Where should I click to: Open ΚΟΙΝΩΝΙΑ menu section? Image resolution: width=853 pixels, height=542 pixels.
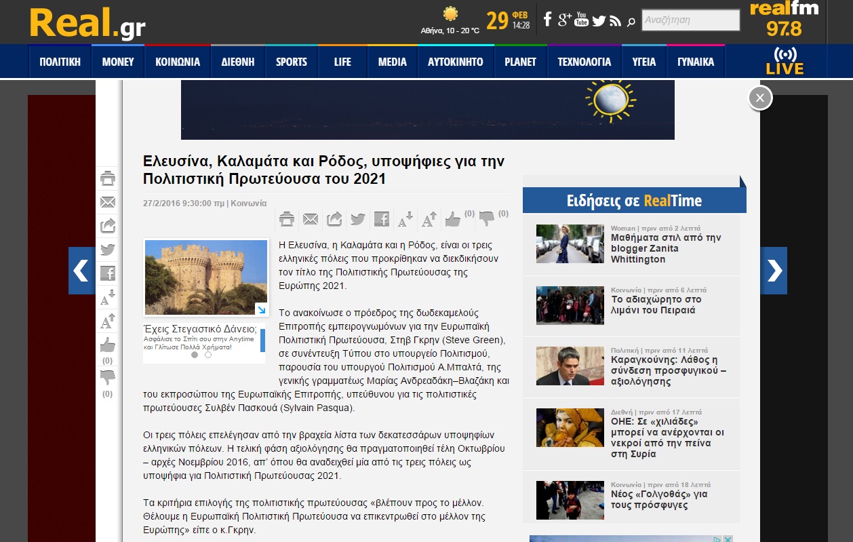point(178,62)
